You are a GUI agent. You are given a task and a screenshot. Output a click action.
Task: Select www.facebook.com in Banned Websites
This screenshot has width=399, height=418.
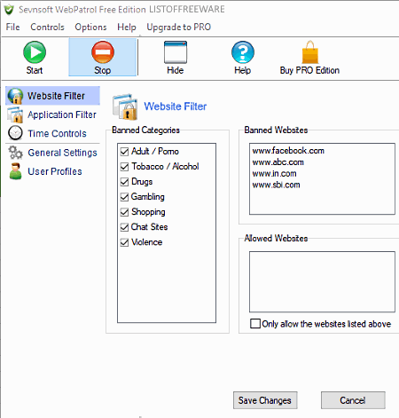pyautogui.click(x=288, y=151)
